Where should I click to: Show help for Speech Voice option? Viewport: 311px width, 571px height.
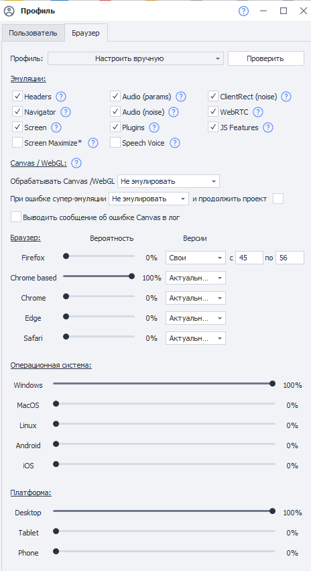click(x=176, y=143)
